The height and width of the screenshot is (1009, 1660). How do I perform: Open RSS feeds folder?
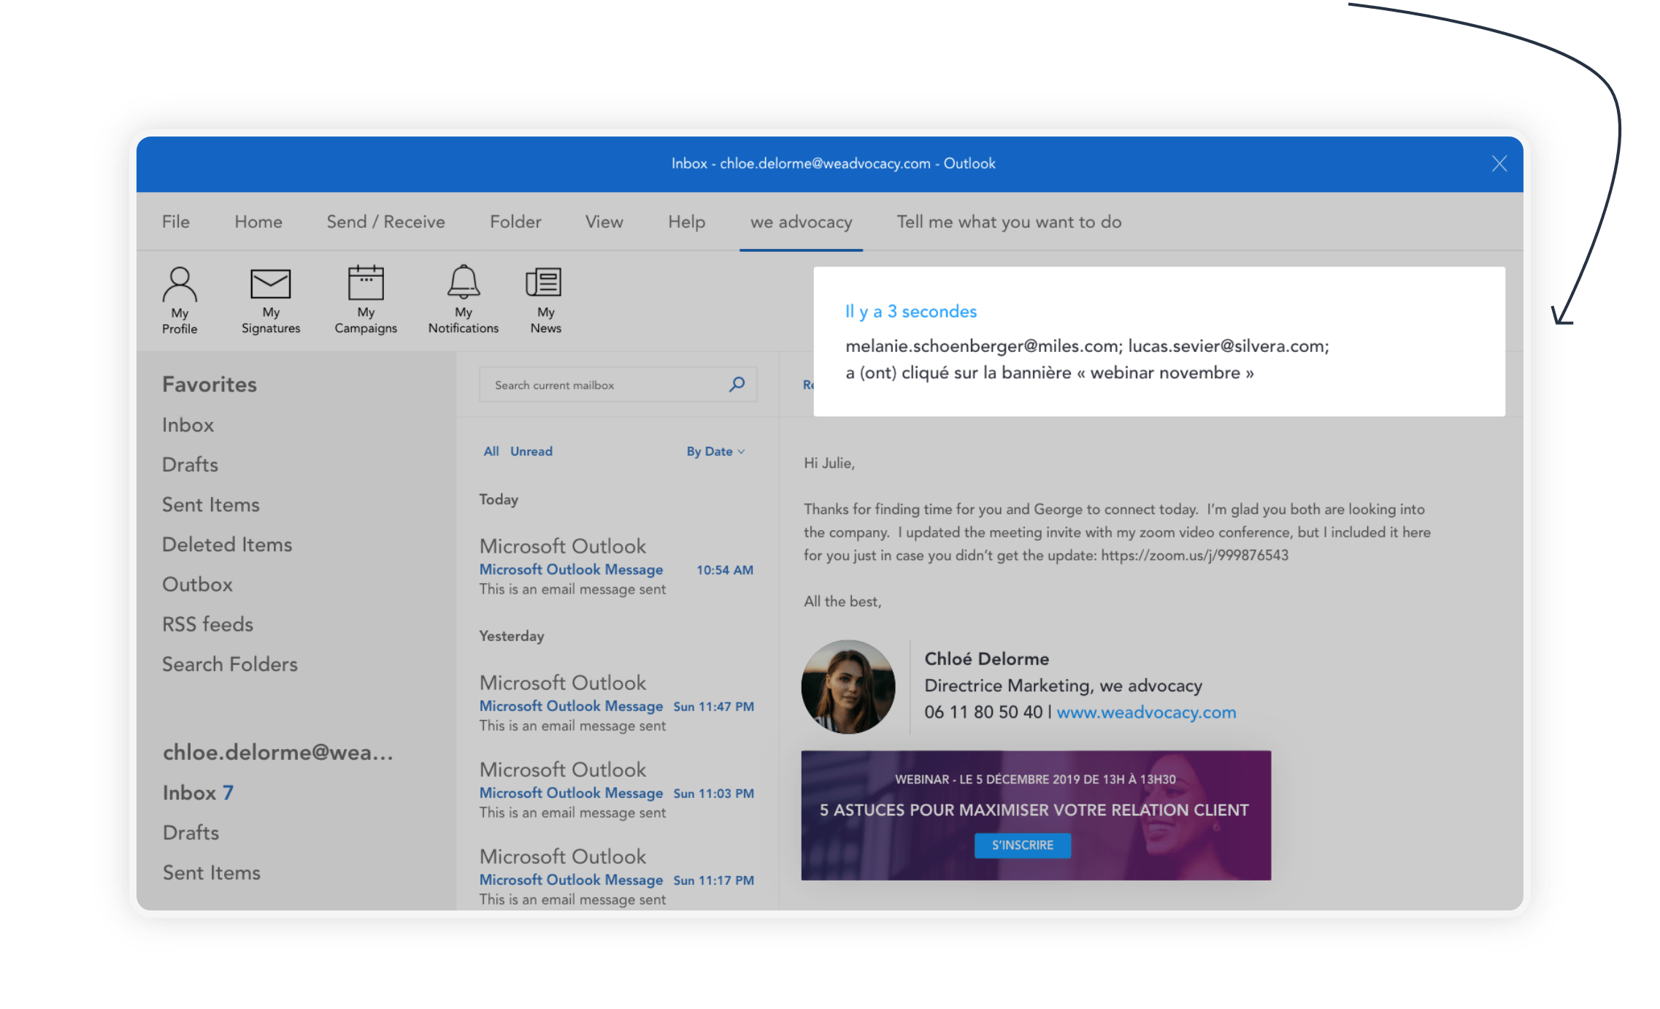(207, 624)
